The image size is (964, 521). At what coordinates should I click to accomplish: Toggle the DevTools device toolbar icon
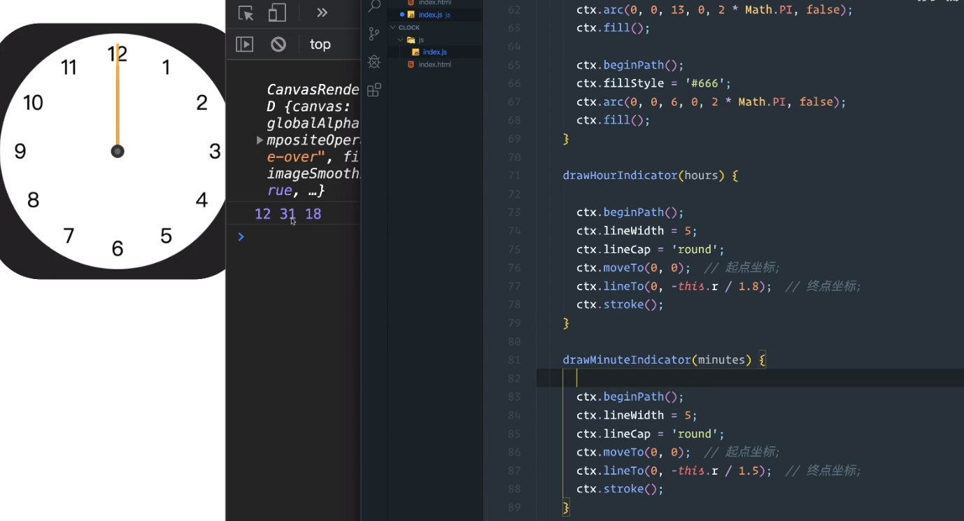click(278, 13)
